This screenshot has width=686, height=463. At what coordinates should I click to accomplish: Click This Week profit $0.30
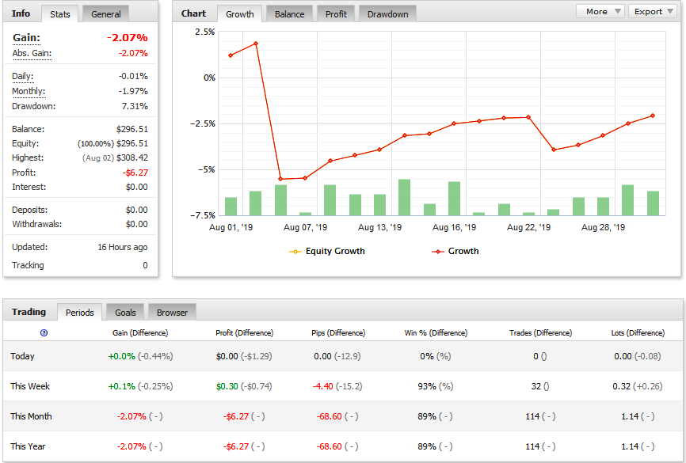tap(227, 386)
